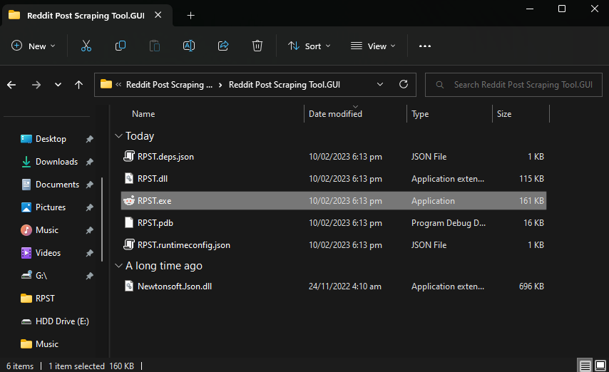Add a new File Explorer tab
This screenshot has height=372, width=609.
pos(190,15)
